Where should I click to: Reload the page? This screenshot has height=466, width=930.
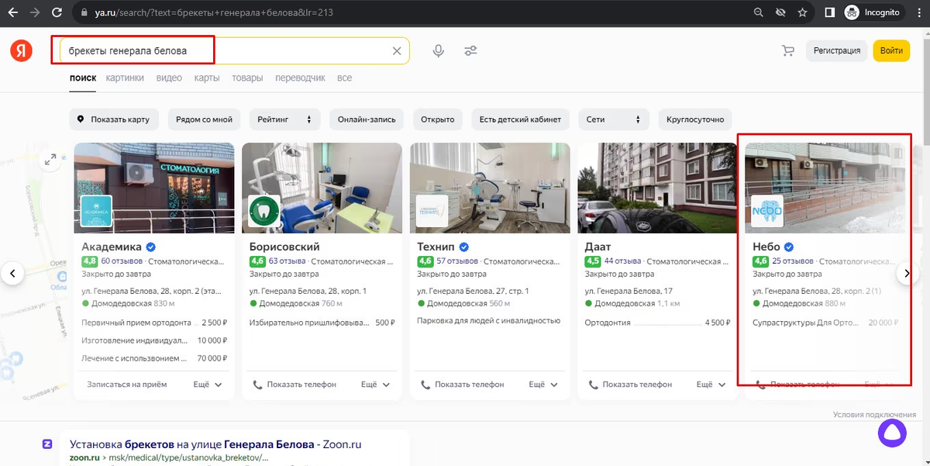click(x=57, y=12)
